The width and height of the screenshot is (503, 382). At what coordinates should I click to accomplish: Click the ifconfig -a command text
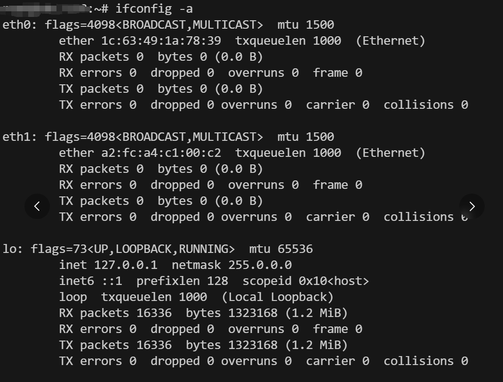click(154, 8)
